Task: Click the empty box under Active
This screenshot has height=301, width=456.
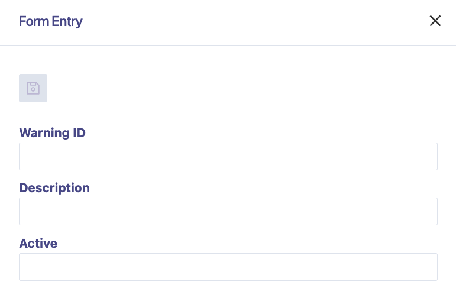Action: click(x=228, y=267)
